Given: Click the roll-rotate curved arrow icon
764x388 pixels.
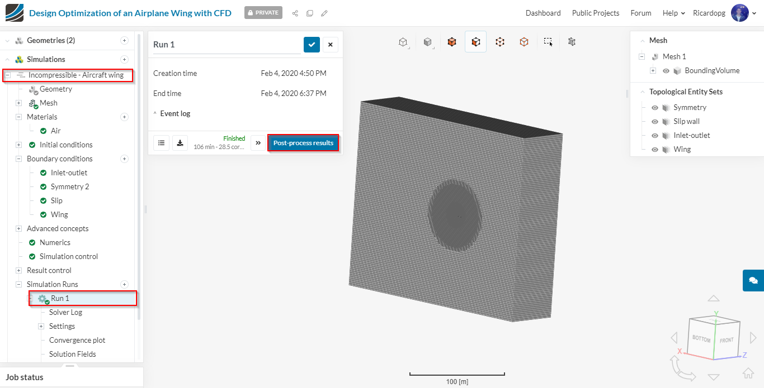Looking at the screenshot, I should [682, 368].
